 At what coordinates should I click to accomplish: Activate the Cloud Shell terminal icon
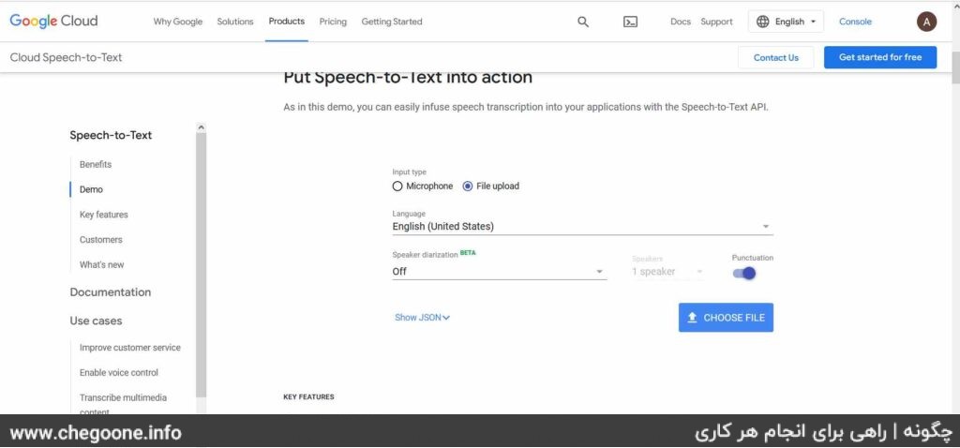630,22
